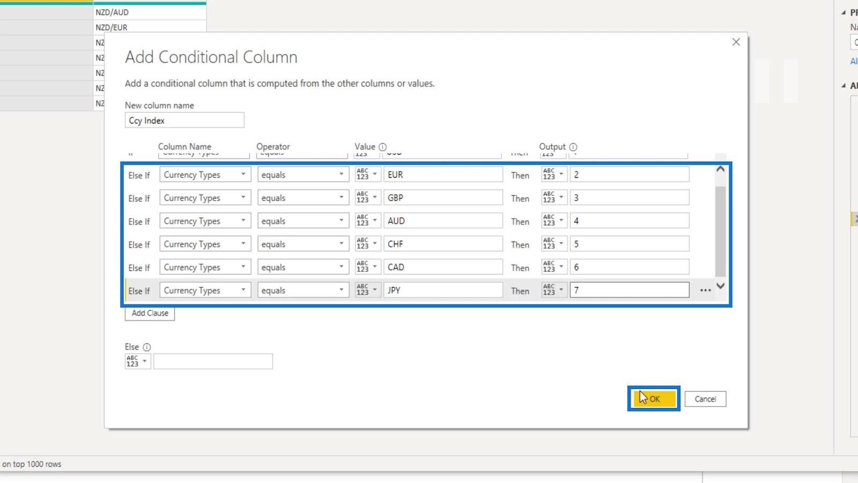Change the output type icon for output 7
This screenshot has height=483, width=858.
click(x=554, y=290)
